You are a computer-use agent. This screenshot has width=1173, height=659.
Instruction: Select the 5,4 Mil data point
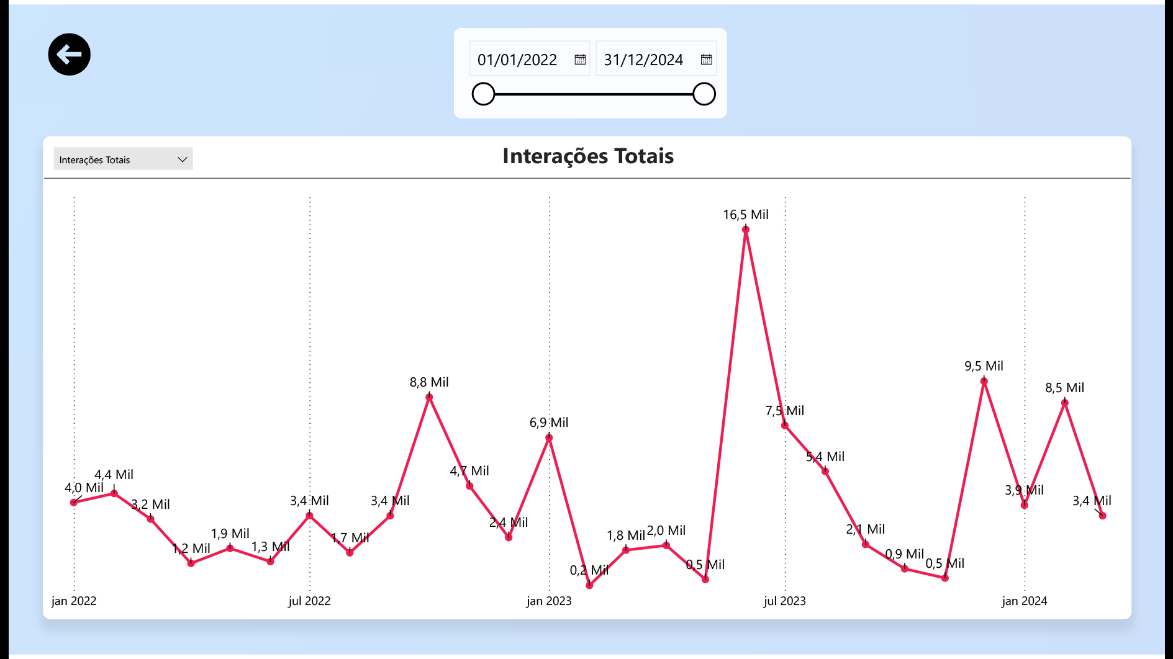coord(825,471)
